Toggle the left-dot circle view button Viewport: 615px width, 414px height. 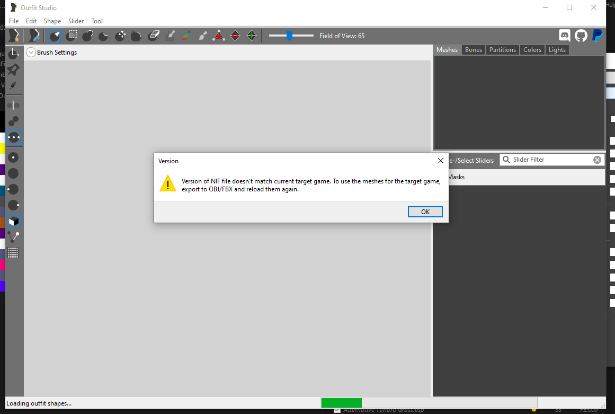click(14, 189)
